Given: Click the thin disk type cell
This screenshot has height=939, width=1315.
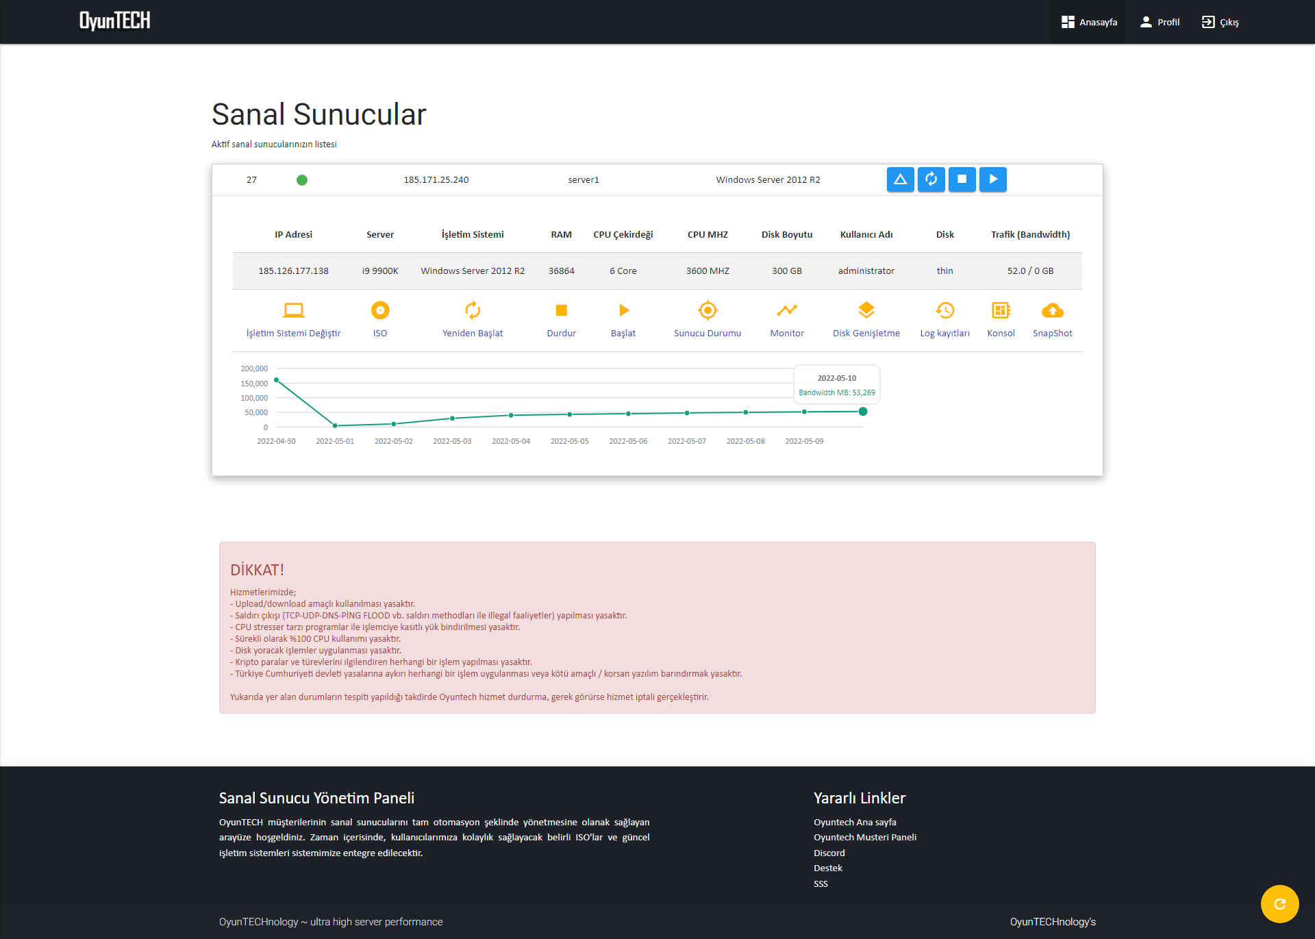Looking at the screenshot, I should click(x=945, y=271).
